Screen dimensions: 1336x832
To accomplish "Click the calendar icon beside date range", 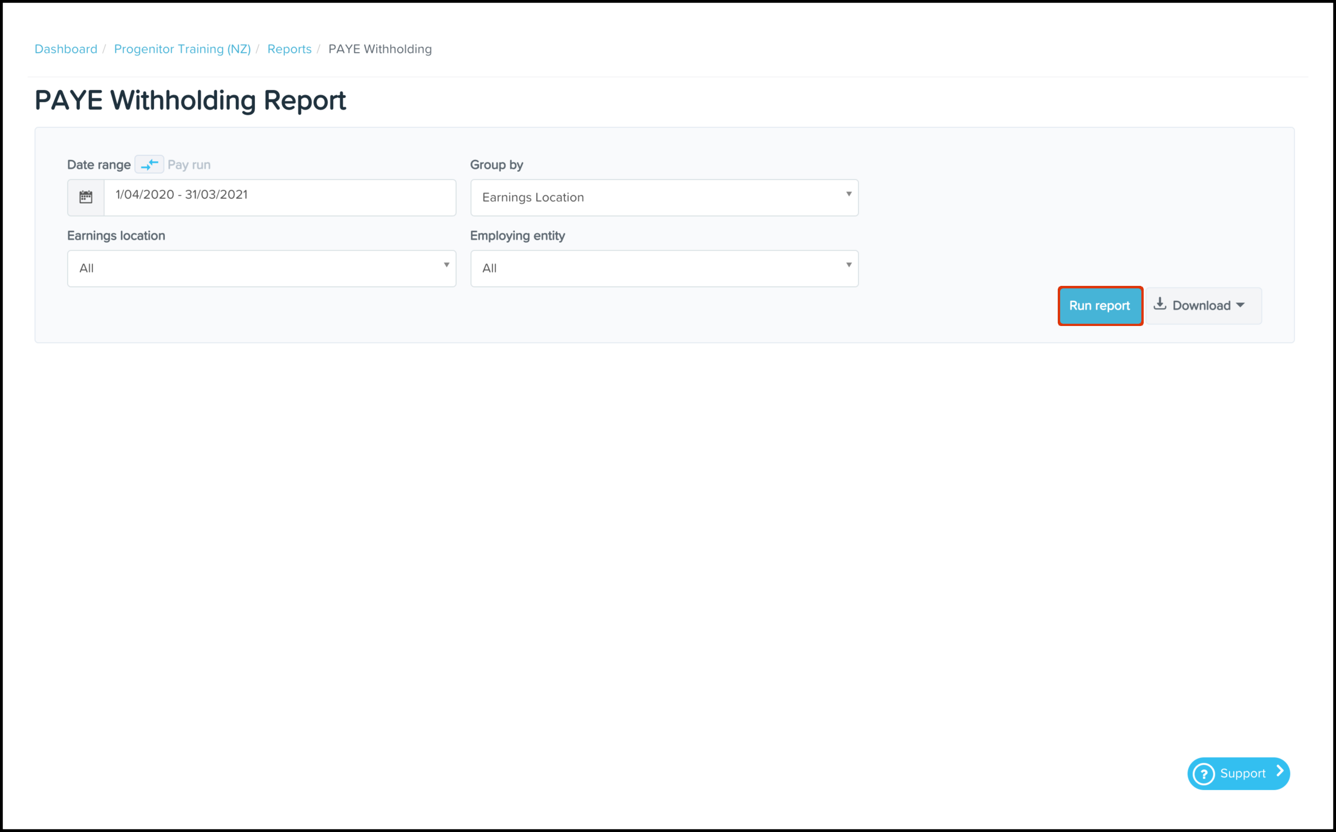I will tap(86, 197).
